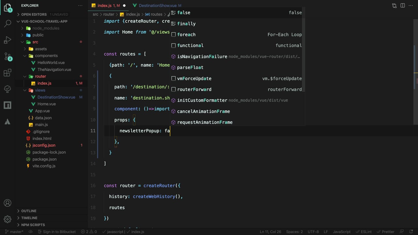Open errors and warnings count in status bar
This screenshot has height=235, width=418.
(89, 232)
